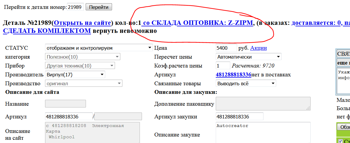Open the категория Полезное(10) dropdown
This screenshot has width=350, height=143.
coord(83,57)
